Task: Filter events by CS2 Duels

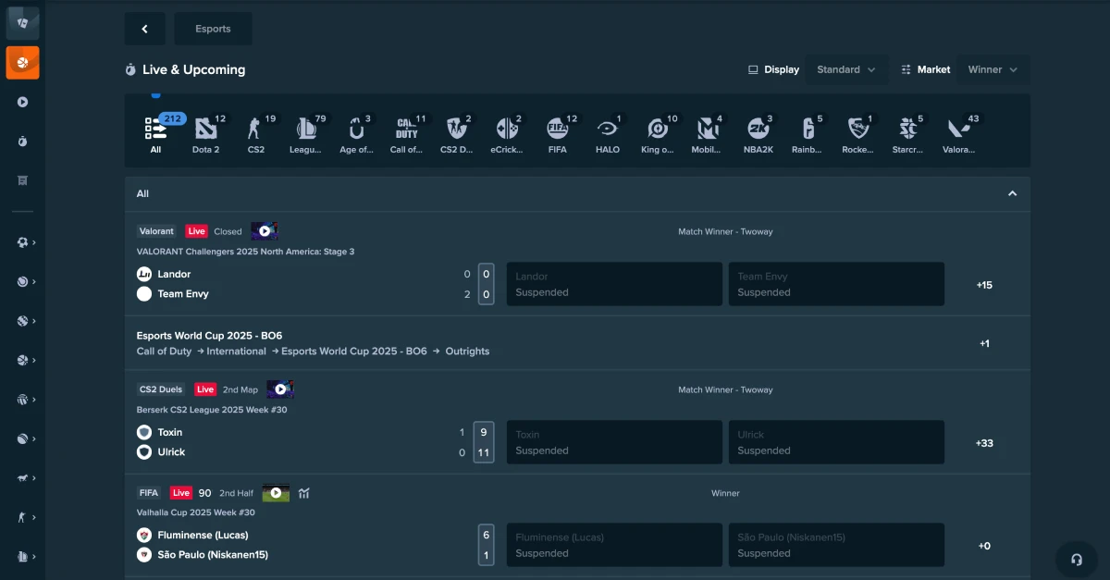Action: pos(456,134)
